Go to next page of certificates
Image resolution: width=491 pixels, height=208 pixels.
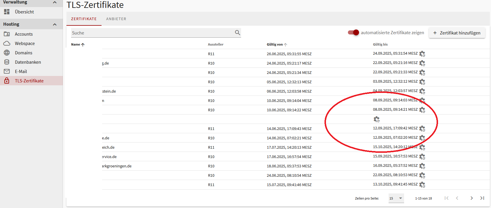[471, 198]
